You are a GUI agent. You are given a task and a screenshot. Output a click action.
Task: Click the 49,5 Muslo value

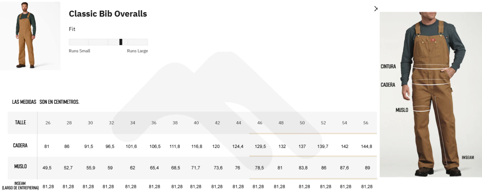click(47, 168)
